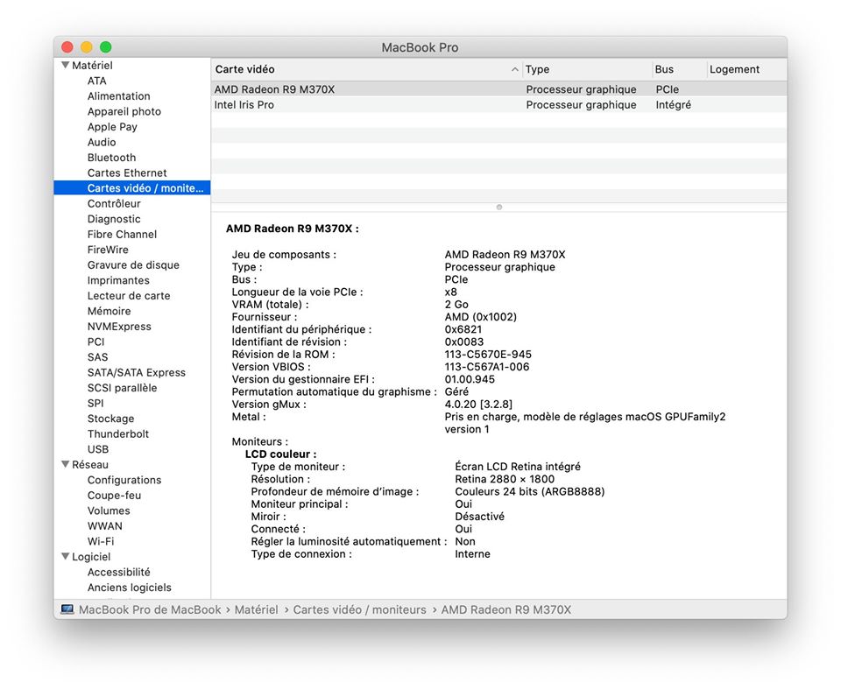Viewport: 841px width, 690px height.
Task: Select Gravure de disque entry
Action: [133, 264]
